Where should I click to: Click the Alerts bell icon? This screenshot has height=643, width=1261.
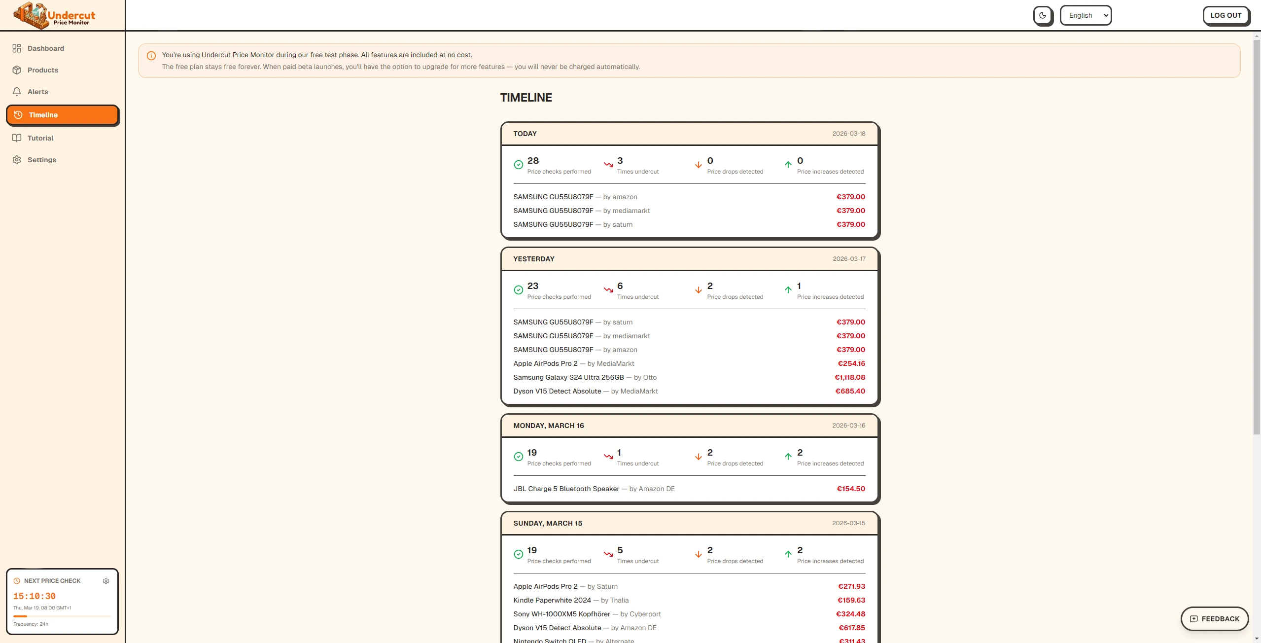click(17, 92)
